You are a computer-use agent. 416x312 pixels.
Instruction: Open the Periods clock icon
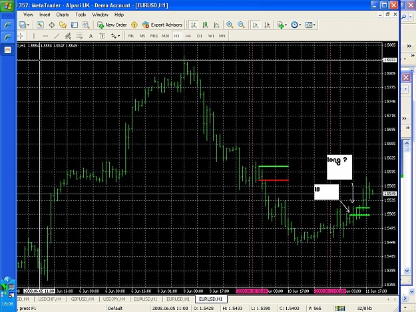pyautogui.click(x=294, y=25)
